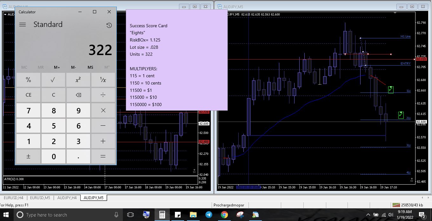Open File Explorer from the taskbar
Image resolution: width=432 pixels, height=221 pixels.
(x=193, y=215)
